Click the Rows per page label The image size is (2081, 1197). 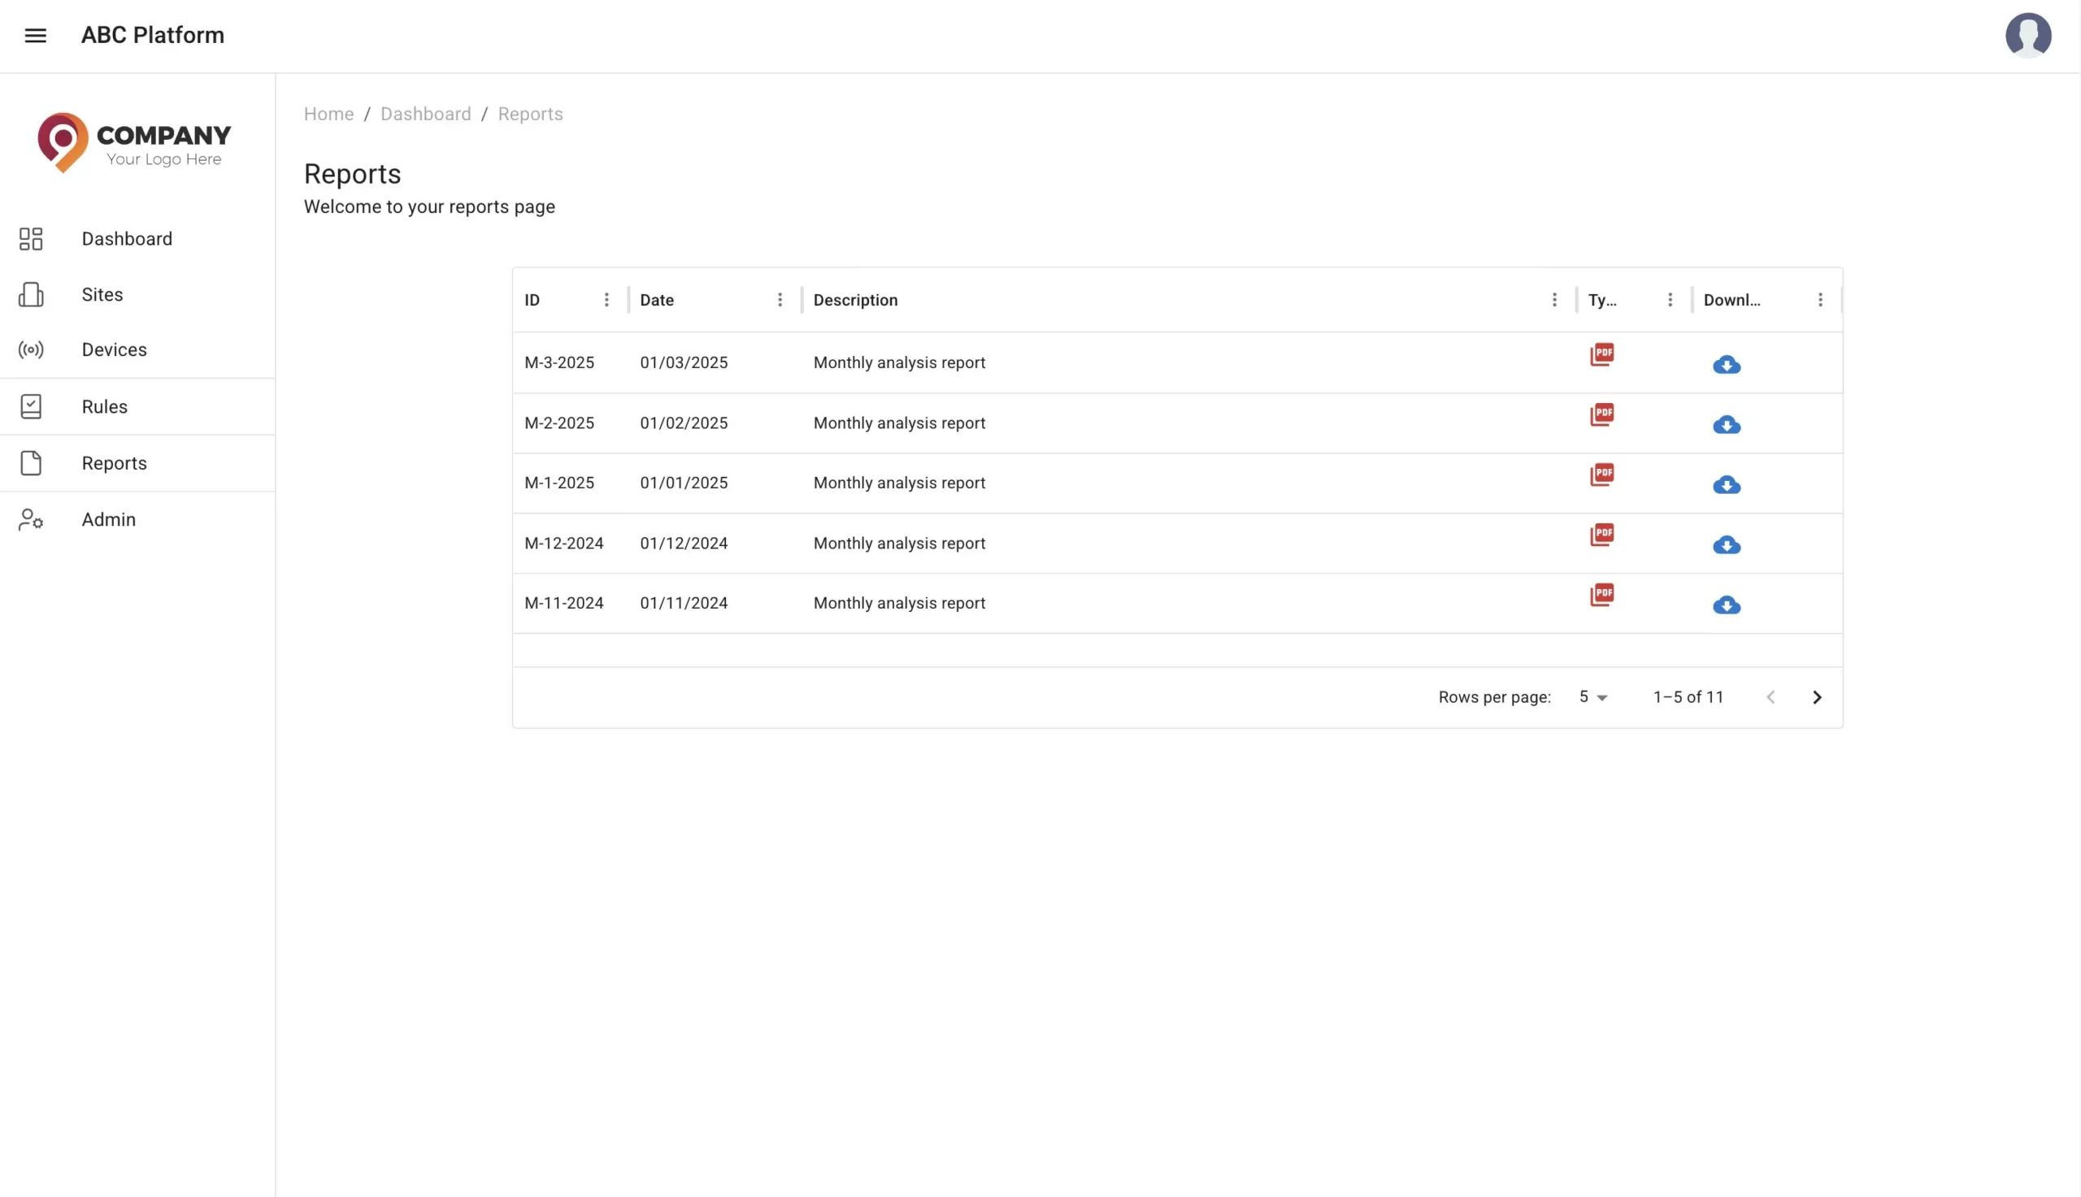(1494, 697)
